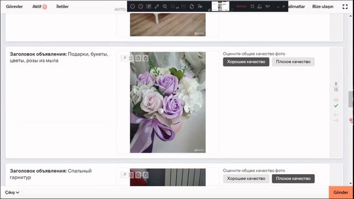354x199 pixels.
Task: Activate the zoom magnifier in recorder toolbar
Action: point(165,7)
